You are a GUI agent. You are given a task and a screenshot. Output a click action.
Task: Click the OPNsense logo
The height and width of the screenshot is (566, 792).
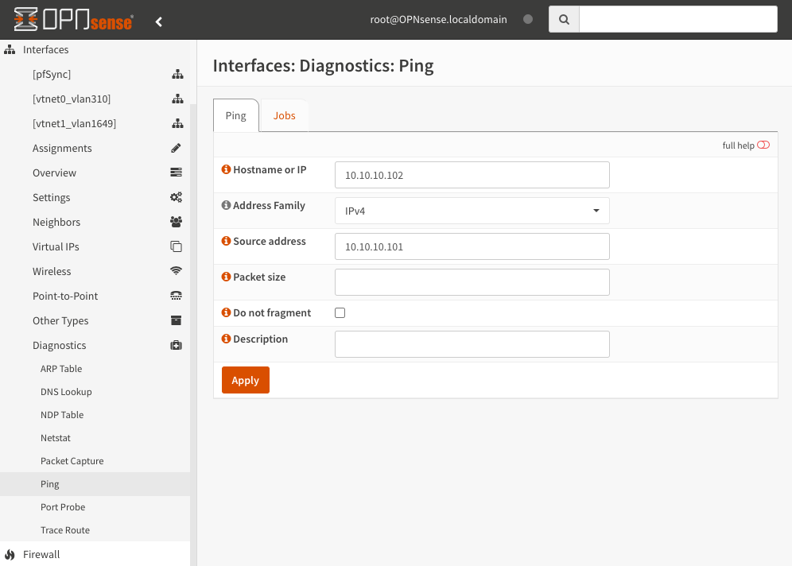pyautogui.click(x=73, y=20)
